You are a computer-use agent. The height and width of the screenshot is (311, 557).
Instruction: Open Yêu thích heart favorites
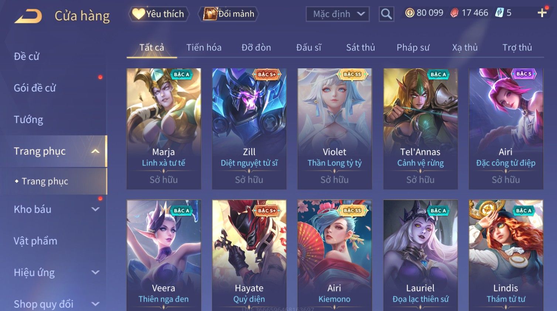(158, 14)
